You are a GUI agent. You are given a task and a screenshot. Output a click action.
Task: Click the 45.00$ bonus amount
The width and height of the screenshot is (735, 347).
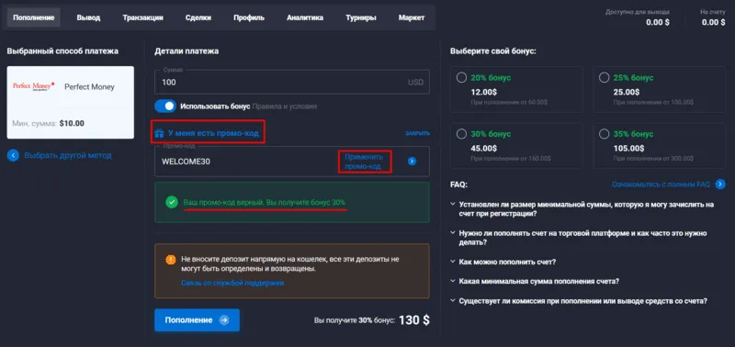(x=484, y=148)
